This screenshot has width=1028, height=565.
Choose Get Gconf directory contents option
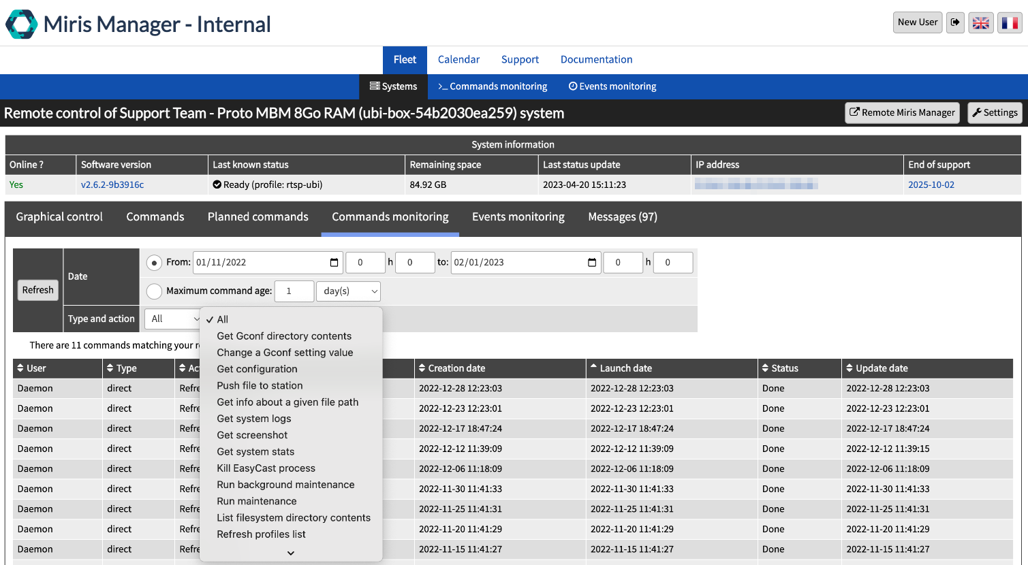(292, 336)
